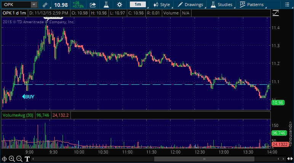Click the date D: 11/12/15 2:59 PM

point(49,13)
